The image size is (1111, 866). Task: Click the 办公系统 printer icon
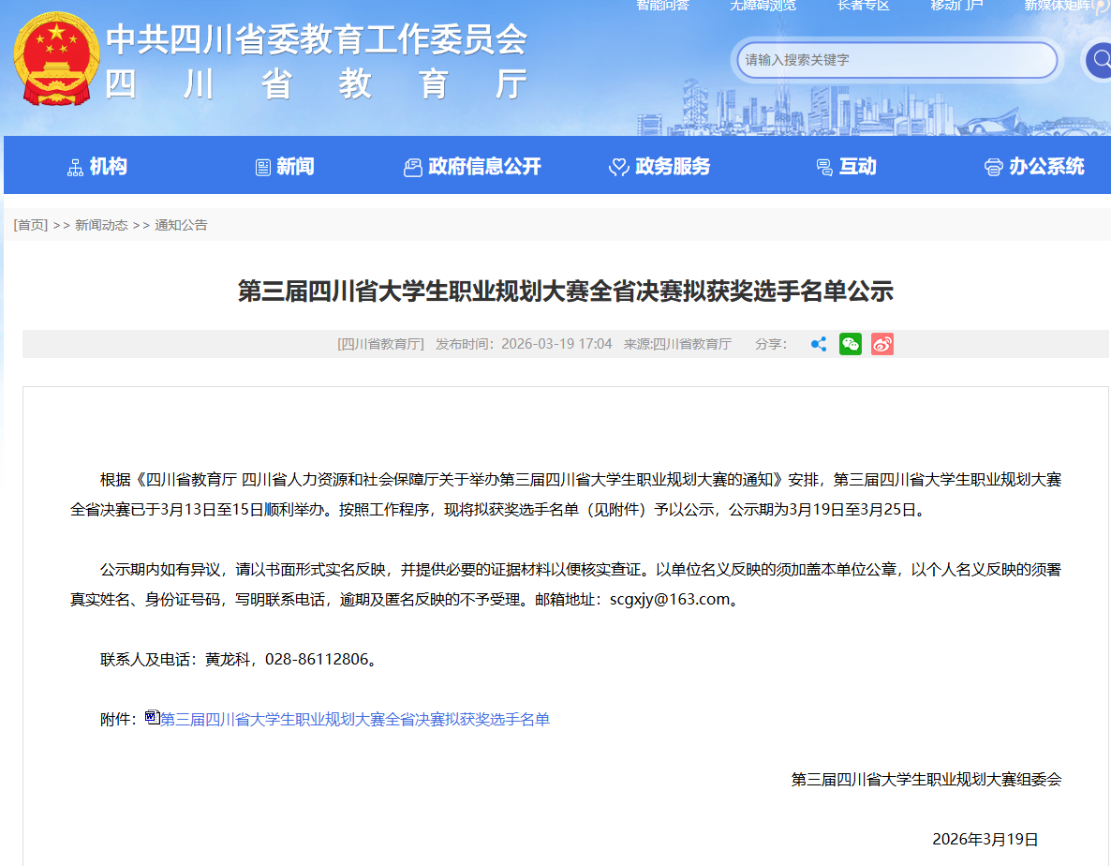click(x=993, y=167)
